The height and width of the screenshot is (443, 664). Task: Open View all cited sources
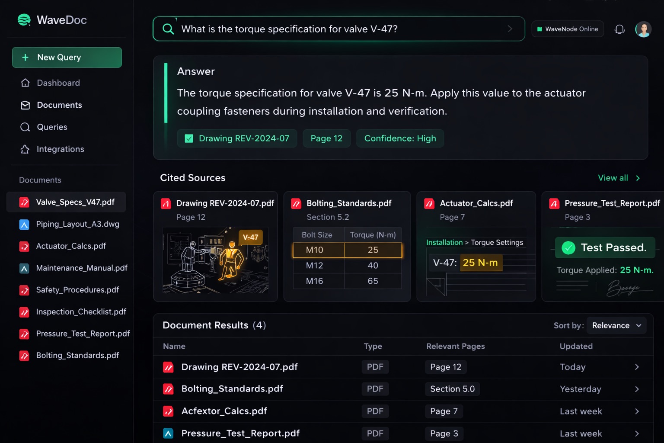click(618, 177)
